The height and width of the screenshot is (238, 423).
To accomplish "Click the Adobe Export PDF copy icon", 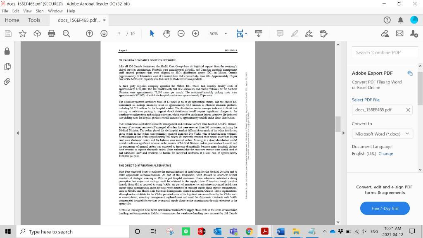I will tap(410, 73).
